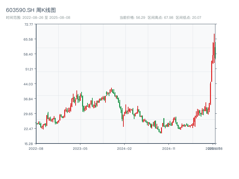The width and height of the screenshot is (239, 179).
Task: Click the y-axis label 29.65
Action: [28, 114]
